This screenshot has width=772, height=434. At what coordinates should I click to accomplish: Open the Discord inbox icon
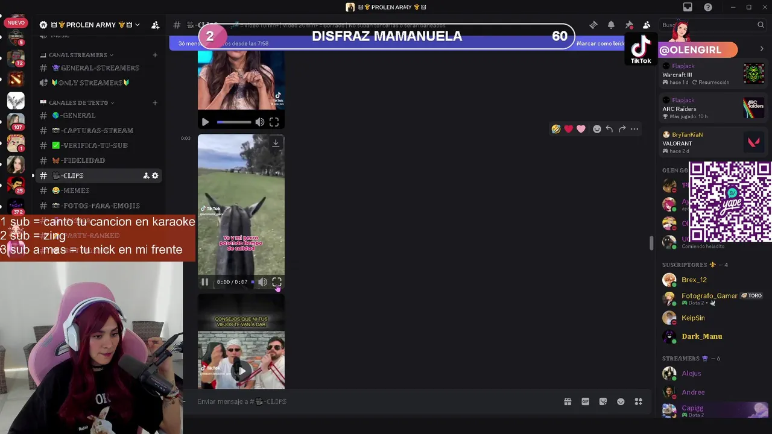(x=688, y=7)
